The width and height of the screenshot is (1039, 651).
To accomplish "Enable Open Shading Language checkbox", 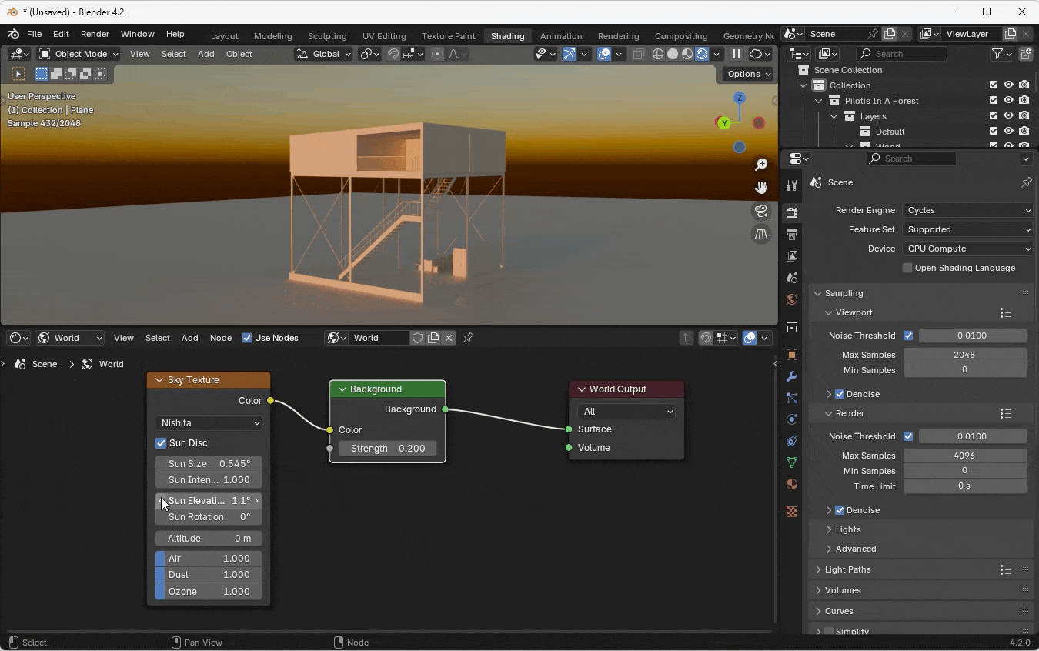I will 907,268.
